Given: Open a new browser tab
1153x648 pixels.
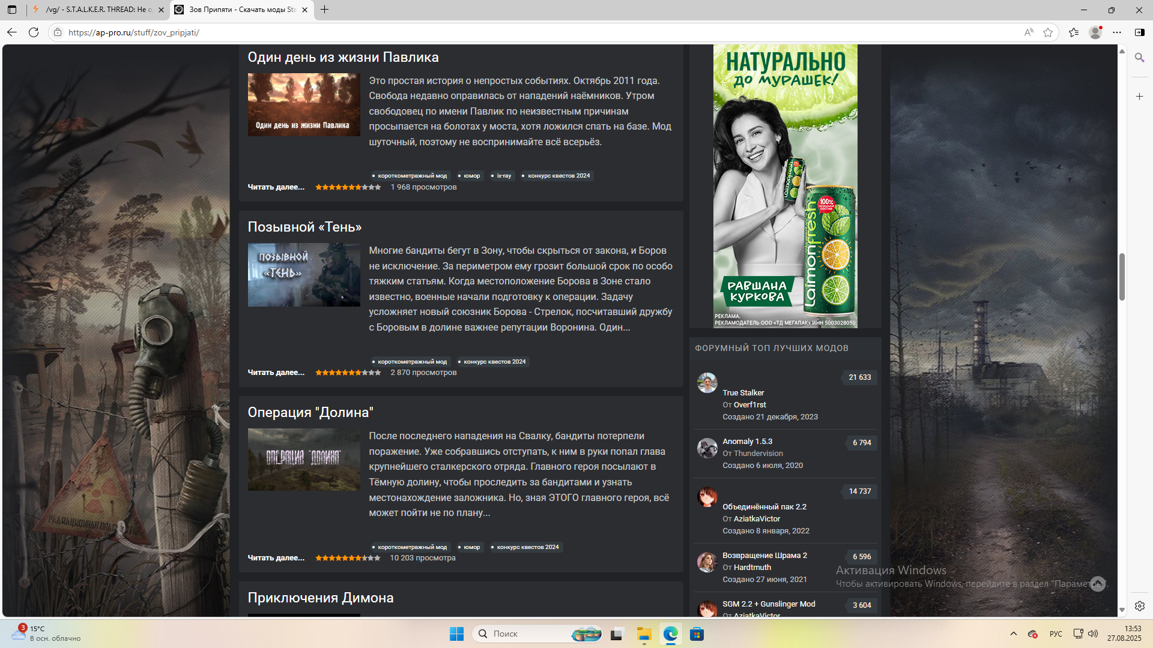Looking at the screenshot, I should pyautogui.click(x=325, y=10).
